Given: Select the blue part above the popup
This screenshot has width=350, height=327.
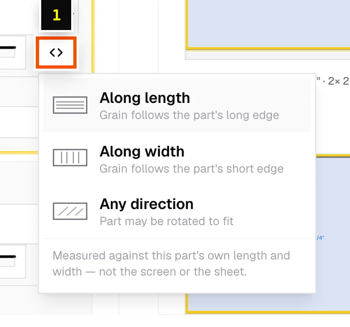Looking at the screenshot, I should click(268, 24).
